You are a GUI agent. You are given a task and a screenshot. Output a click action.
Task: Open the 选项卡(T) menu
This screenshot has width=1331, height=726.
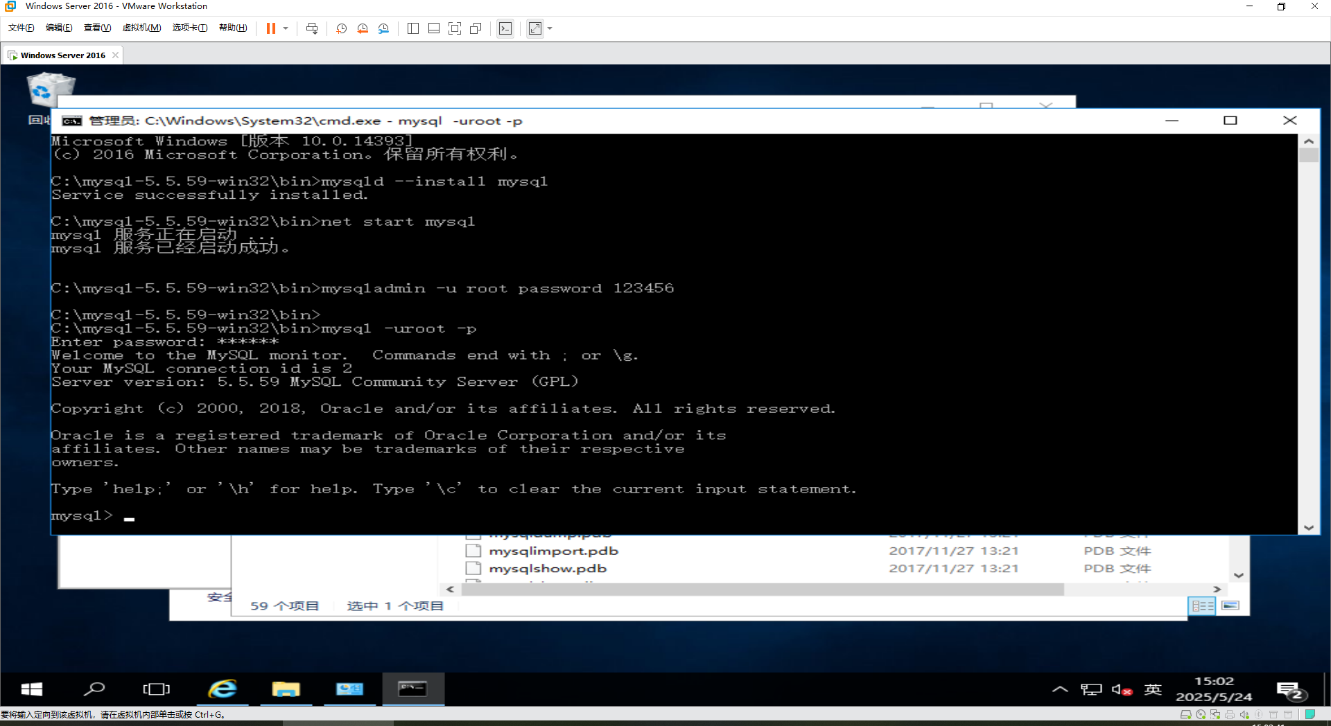(x=190, y=28)
